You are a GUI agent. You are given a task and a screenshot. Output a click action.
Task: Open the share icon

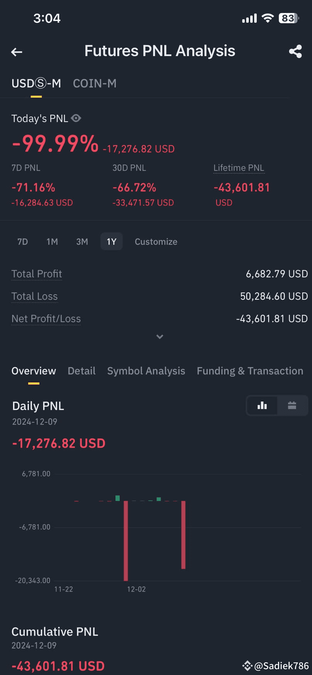[x=295, y=51]
